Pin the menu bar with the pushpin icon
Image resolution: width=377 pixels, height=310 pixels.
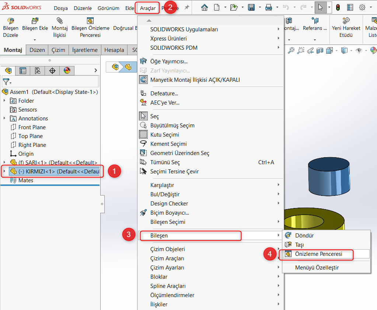coord(186,8)
